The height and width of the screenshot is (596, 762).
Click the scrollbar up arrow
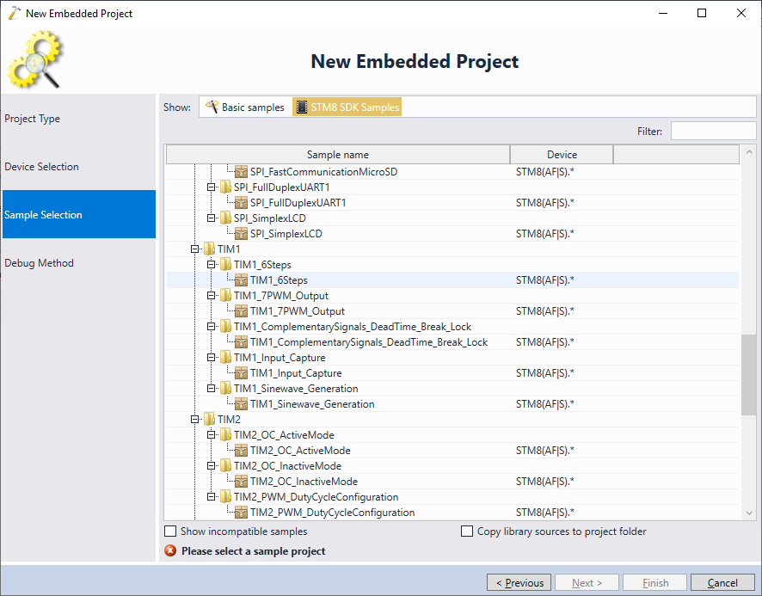click(749, 152)
